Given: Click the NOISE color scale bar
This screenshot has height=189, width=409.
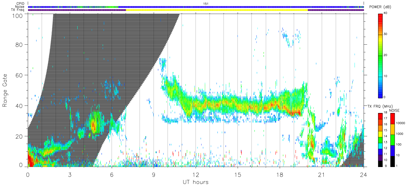Looking at the screenshot, I should (x=392, y=140).
